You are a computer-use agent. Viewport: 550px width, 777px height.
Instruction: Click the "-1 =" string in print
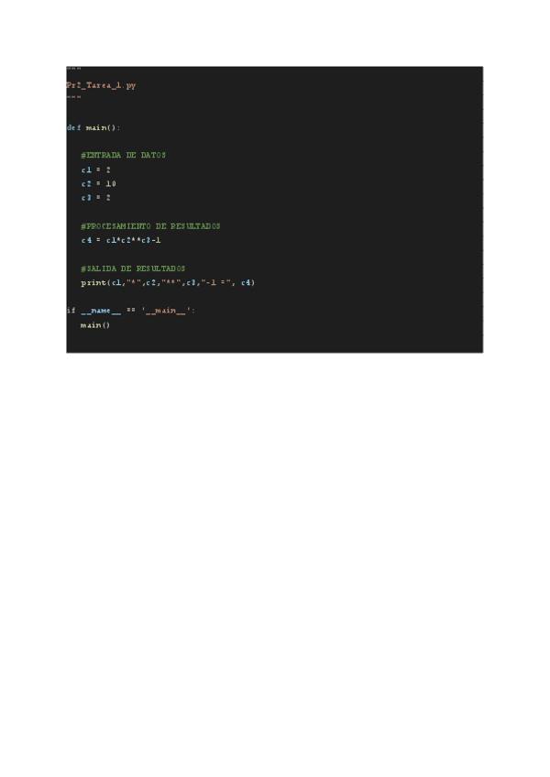[215, 282]
